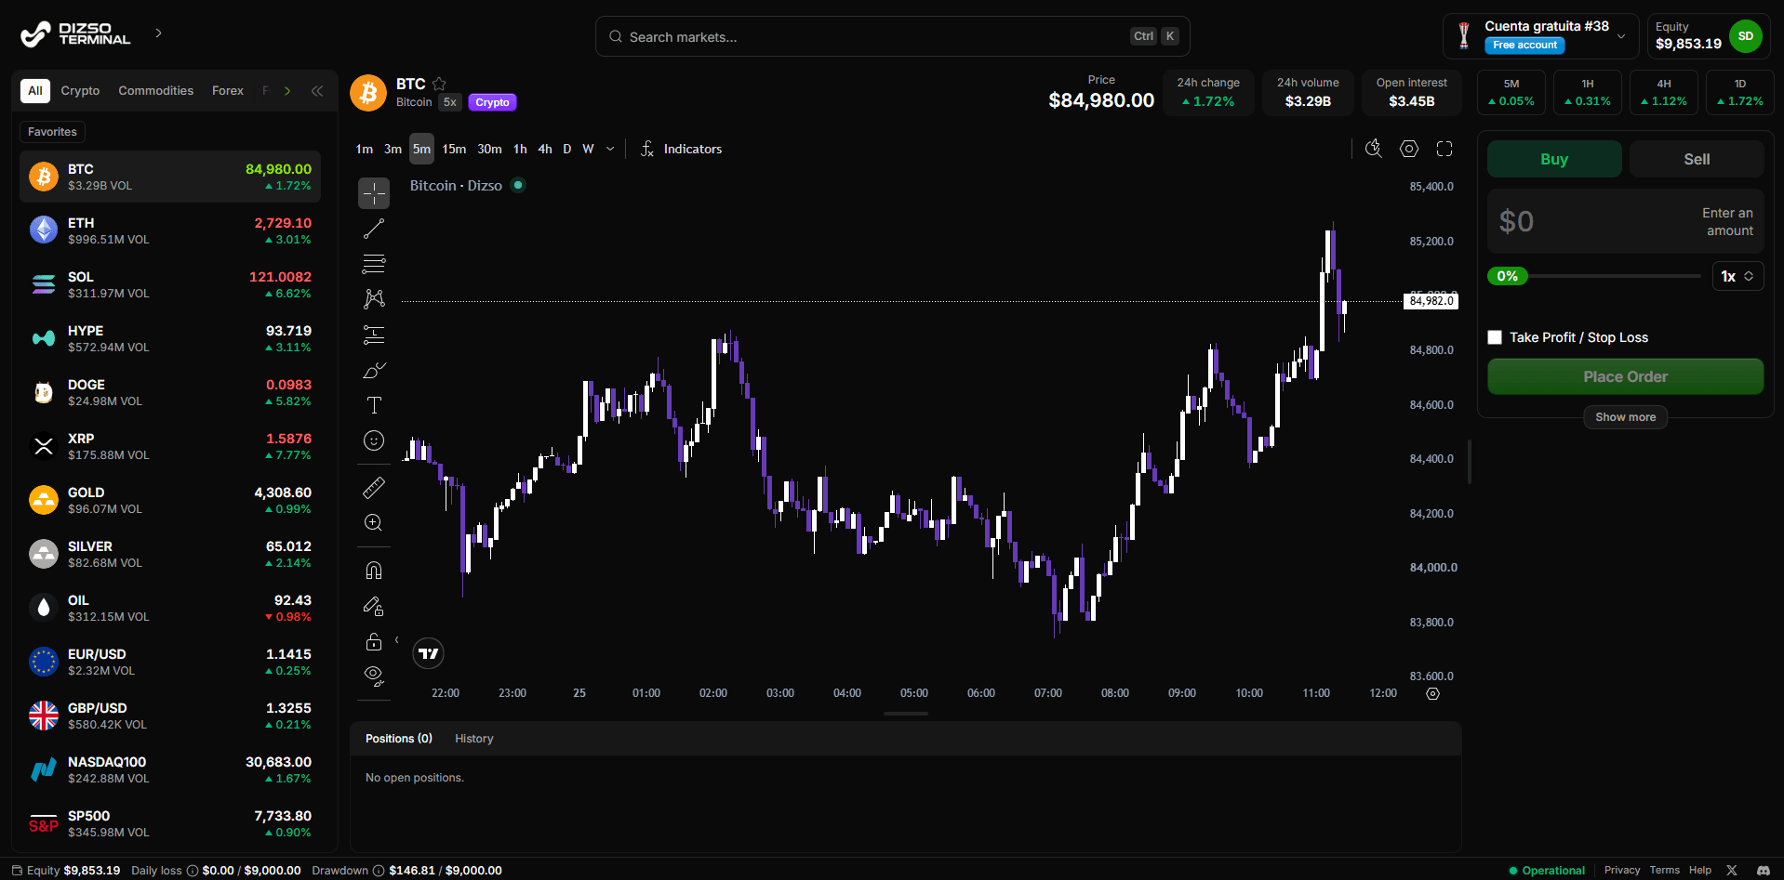Open the emoji icons tool
Image resolution: width=1784 pixels, height=880 pixels.
pos(374,440)
